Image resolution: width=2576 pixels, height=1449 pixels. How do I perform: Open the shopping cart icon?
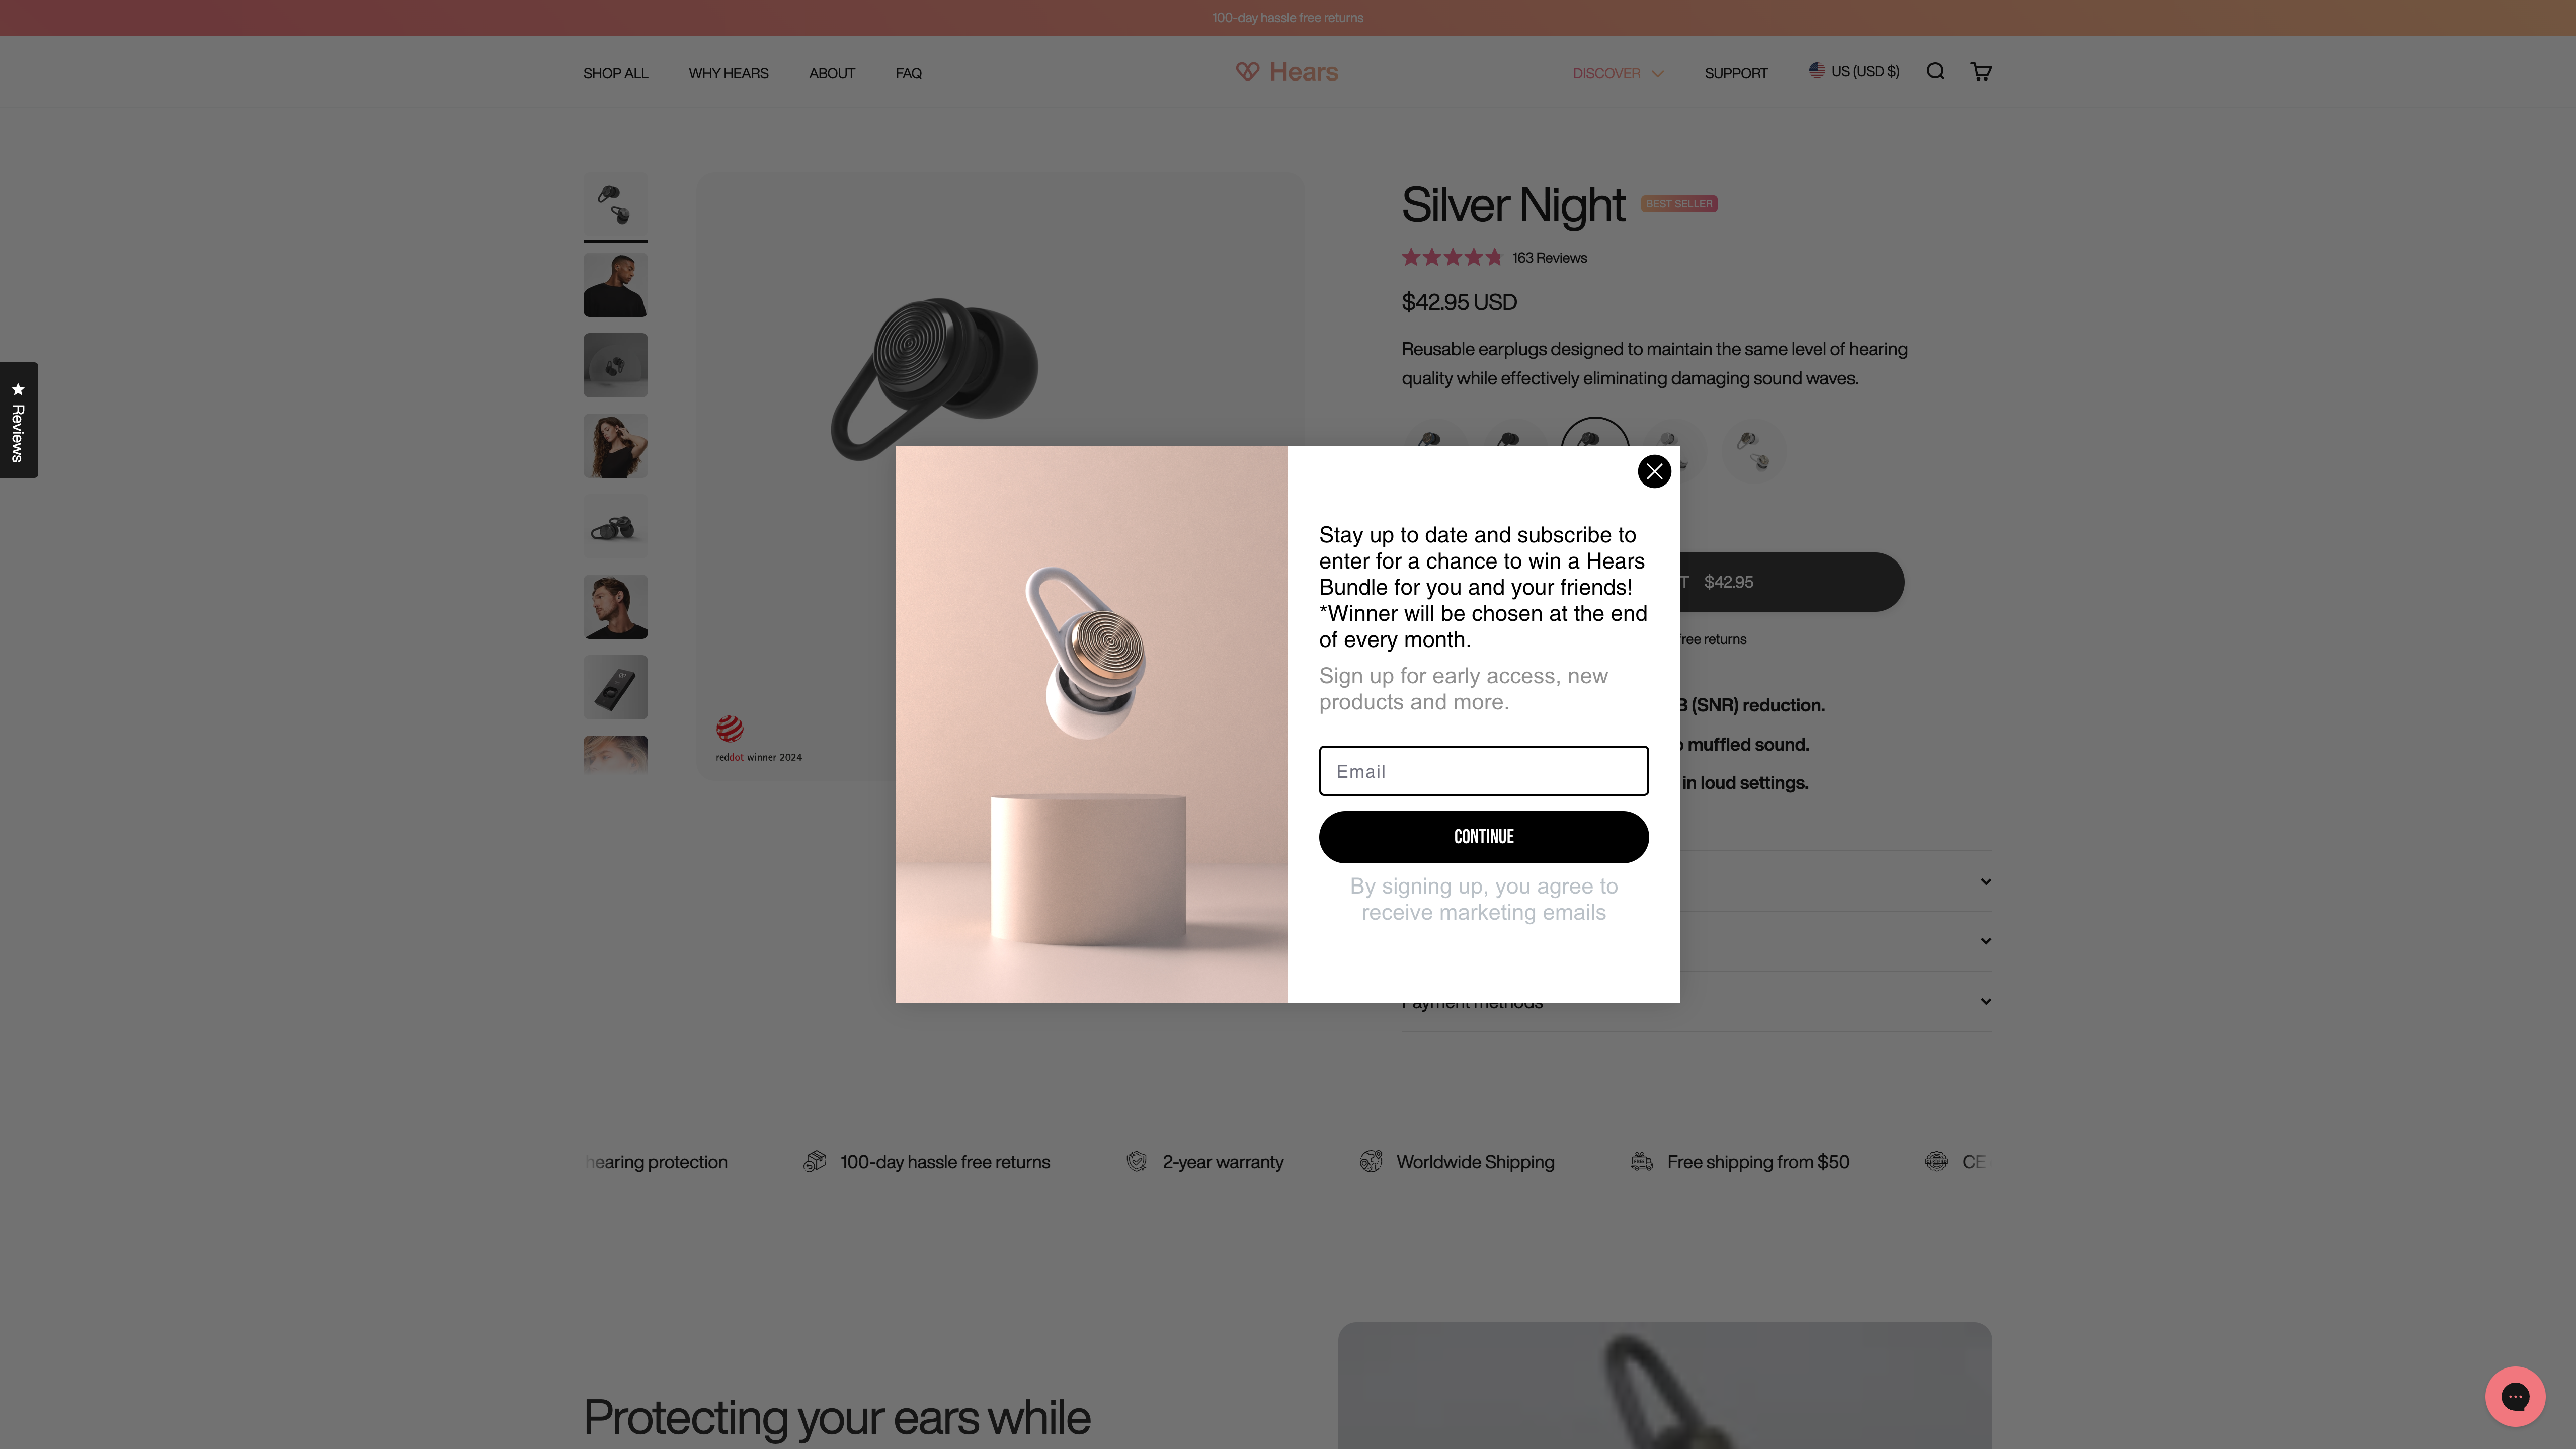[1981, 72]
